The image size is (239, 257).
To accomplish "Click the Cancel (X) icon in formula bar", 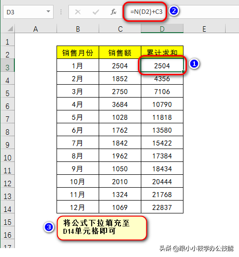I will coord(78,12).
